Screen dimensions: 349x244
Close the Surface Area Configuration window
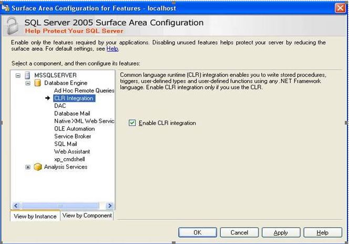[x=340, y=8]
